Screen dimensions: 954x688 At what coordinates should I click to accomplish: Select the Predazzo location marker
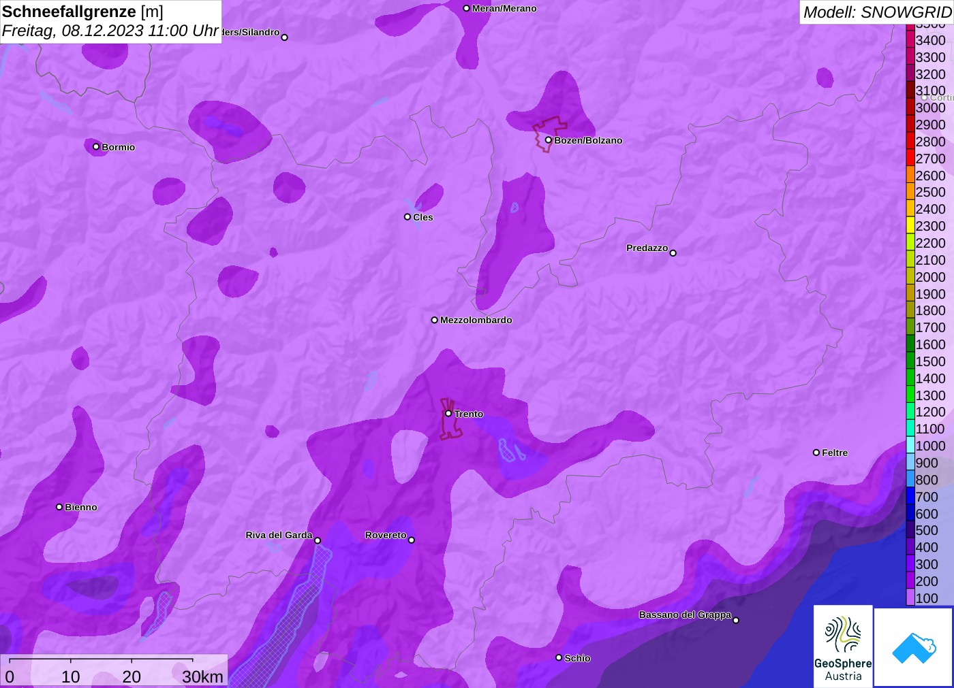[673, 253]
